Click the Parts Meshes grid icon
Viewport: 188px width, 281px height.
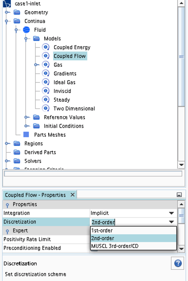pyautogui.click(x=26, y=135)
